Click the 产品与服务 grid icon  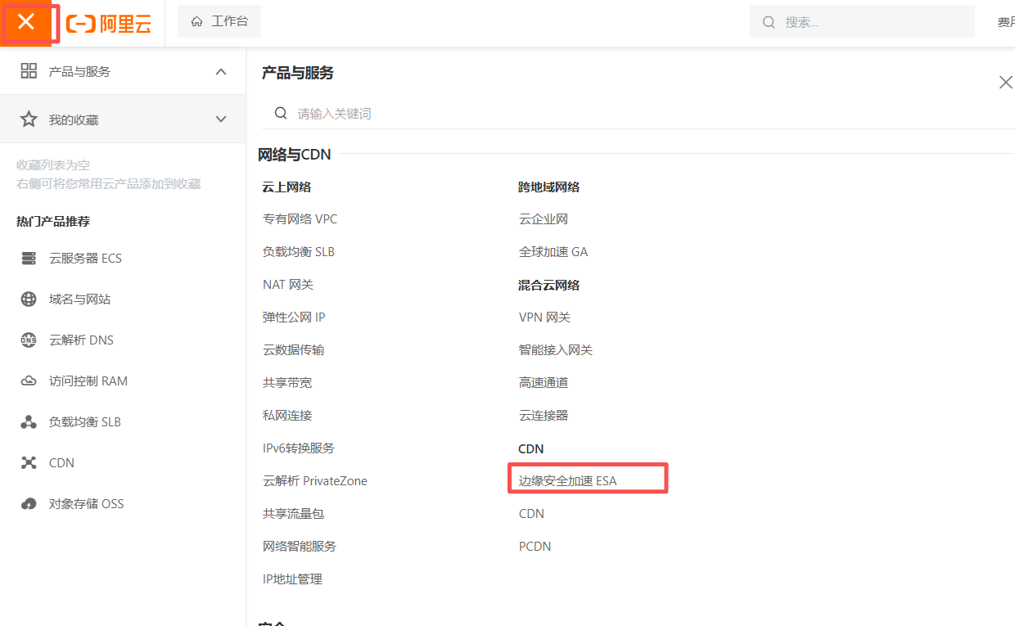click(29, 71)
